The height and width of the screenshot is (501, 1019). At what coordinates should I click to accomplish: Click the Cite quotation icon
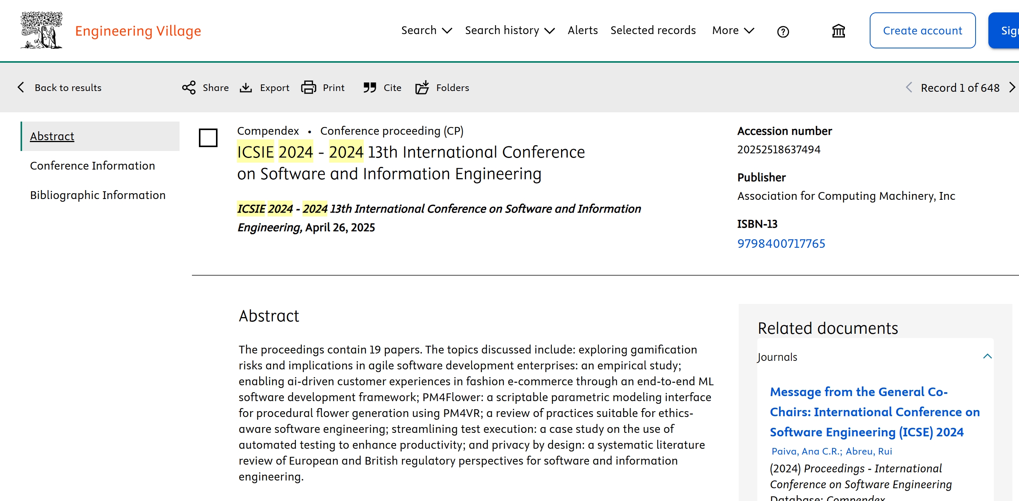click(370, 88)
